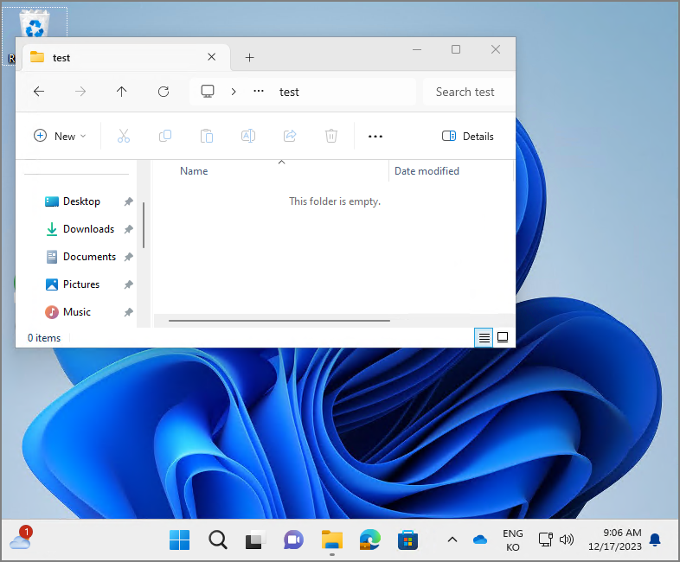Unpin Desktop using its pin icon
Viewport: 680px width, 562px height.
coord(128,201)
